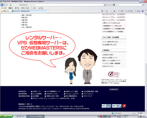Click footer link 会社情報
Viewport: 147px width, 118px height.
pyautogui.click(x=36, y=96)
